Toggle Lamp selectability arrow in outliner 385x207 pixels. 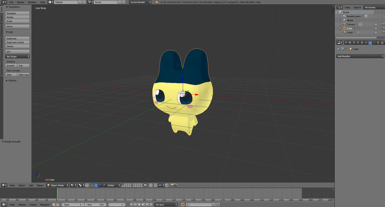click(380, 32)
